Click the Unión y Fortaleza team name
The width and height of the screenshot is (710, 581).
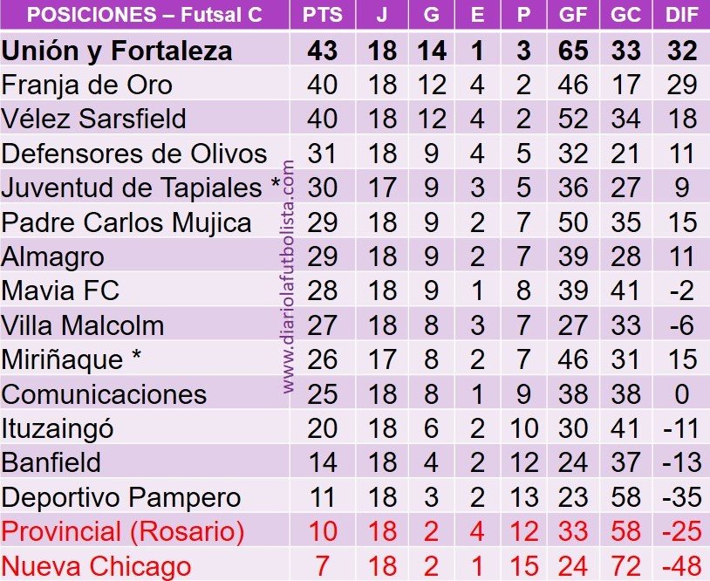[117, 51]
